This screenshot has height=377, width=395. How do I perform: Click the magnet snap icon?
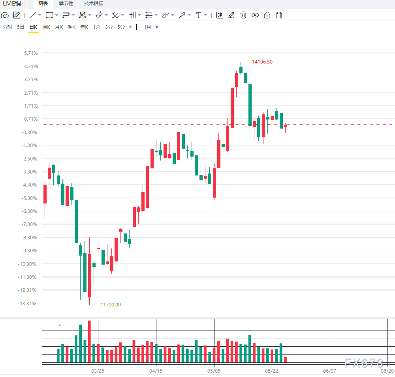click(x=278, y=15)
